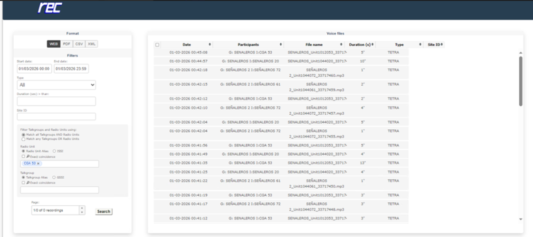Click the File name column header
Screen dimensions: 533x237
point(314,45)
